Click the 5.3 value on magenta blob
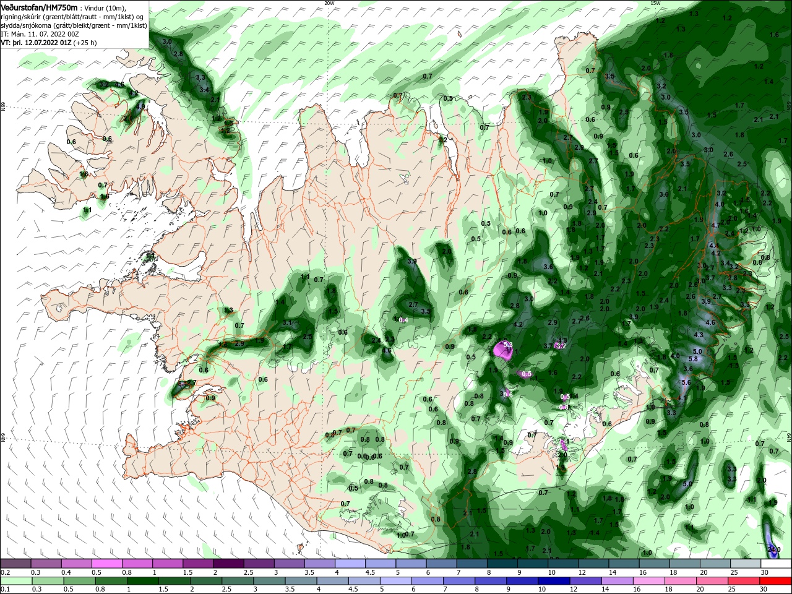 [508, 345]
